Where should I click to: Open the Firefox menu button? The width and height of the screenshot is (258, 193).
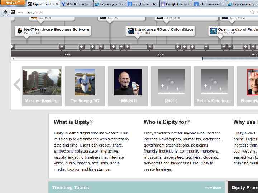[x=13, y=3]
